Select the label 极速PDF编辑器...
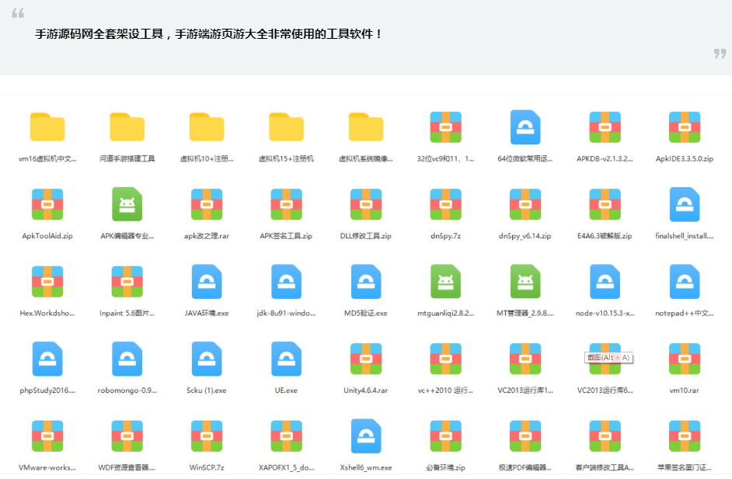The height and width of the screenshot is (479, 732). click(x=525, y=467)
